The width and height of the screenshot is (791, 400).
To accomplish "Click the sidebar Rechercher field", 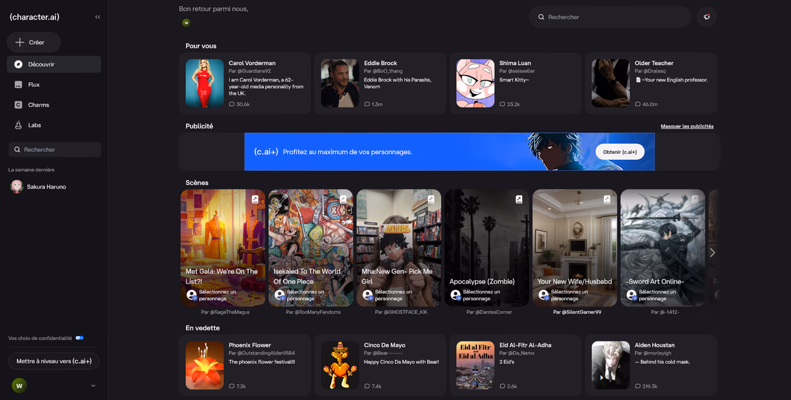I will [54, 149].
